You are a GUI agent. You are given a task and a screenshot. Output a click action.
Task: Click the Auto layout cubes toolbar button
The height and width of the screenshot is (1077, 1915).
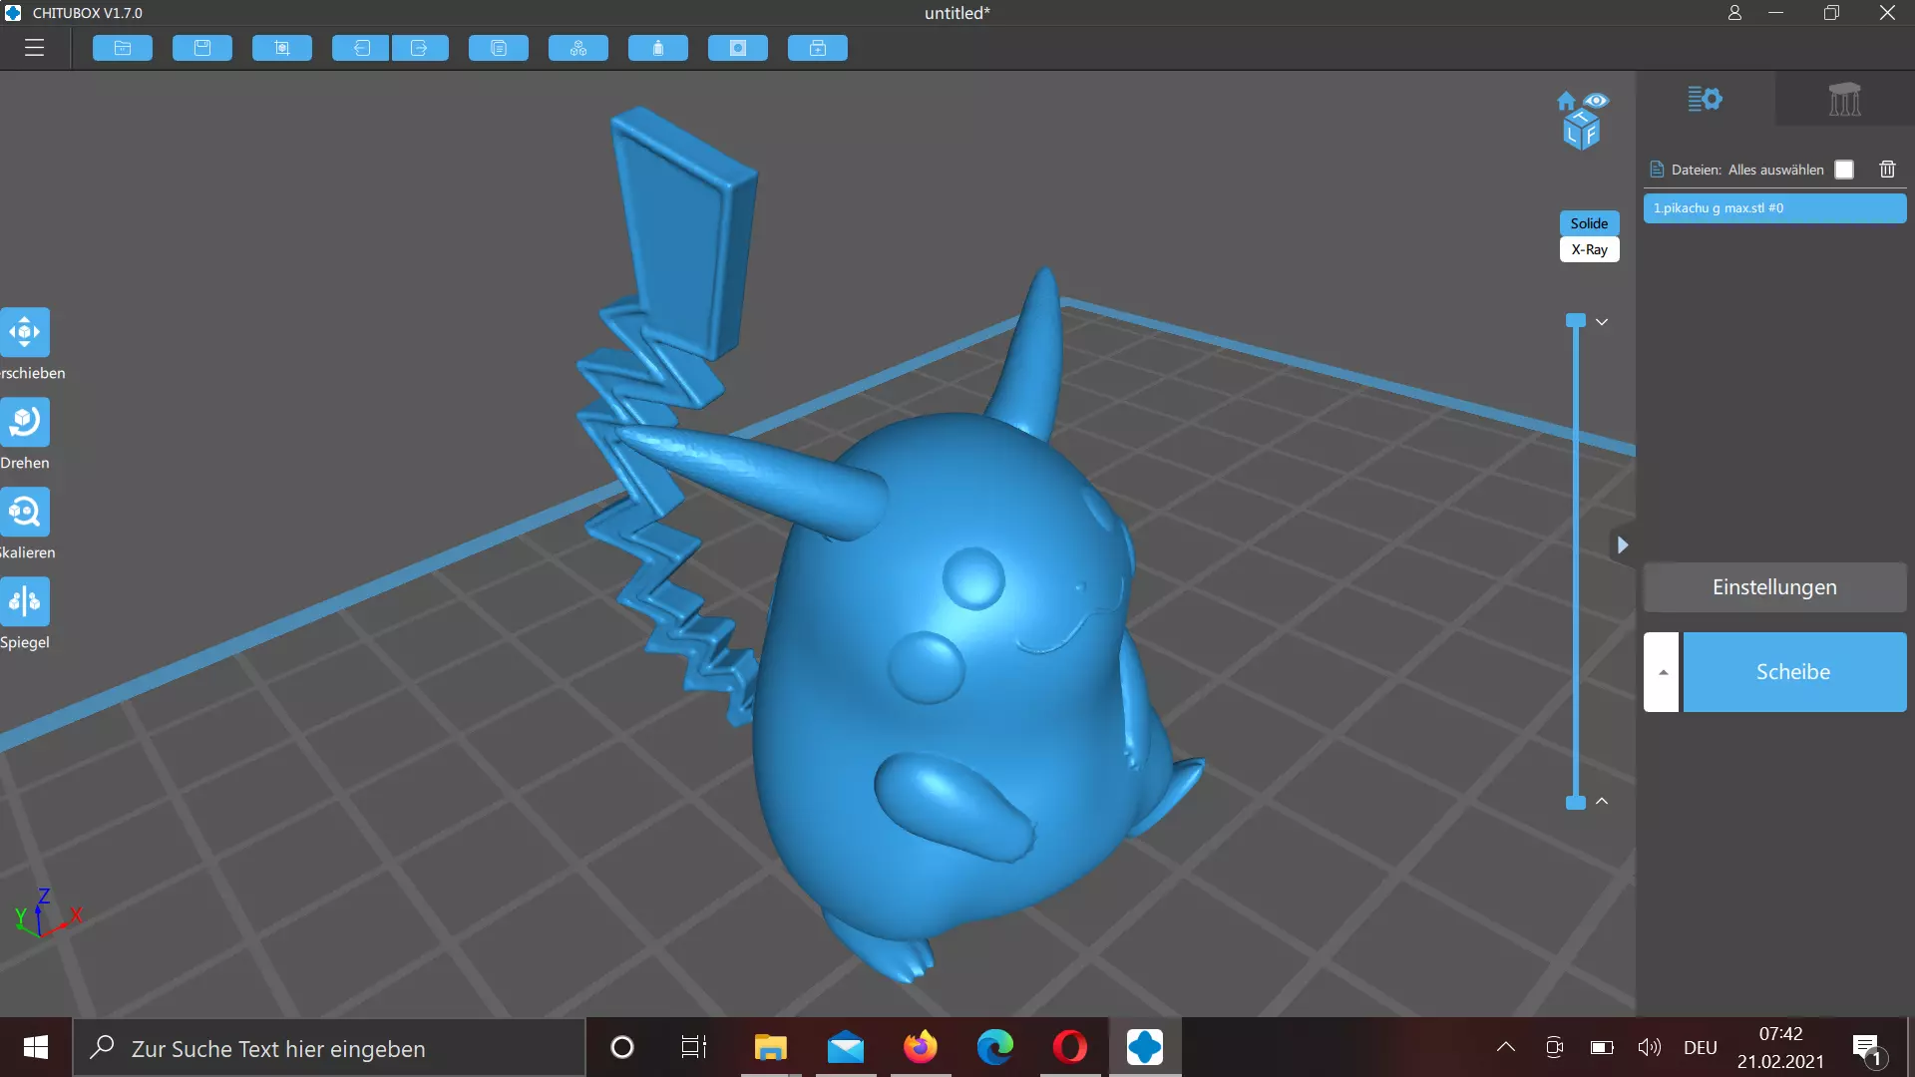(x=578, y=48)
